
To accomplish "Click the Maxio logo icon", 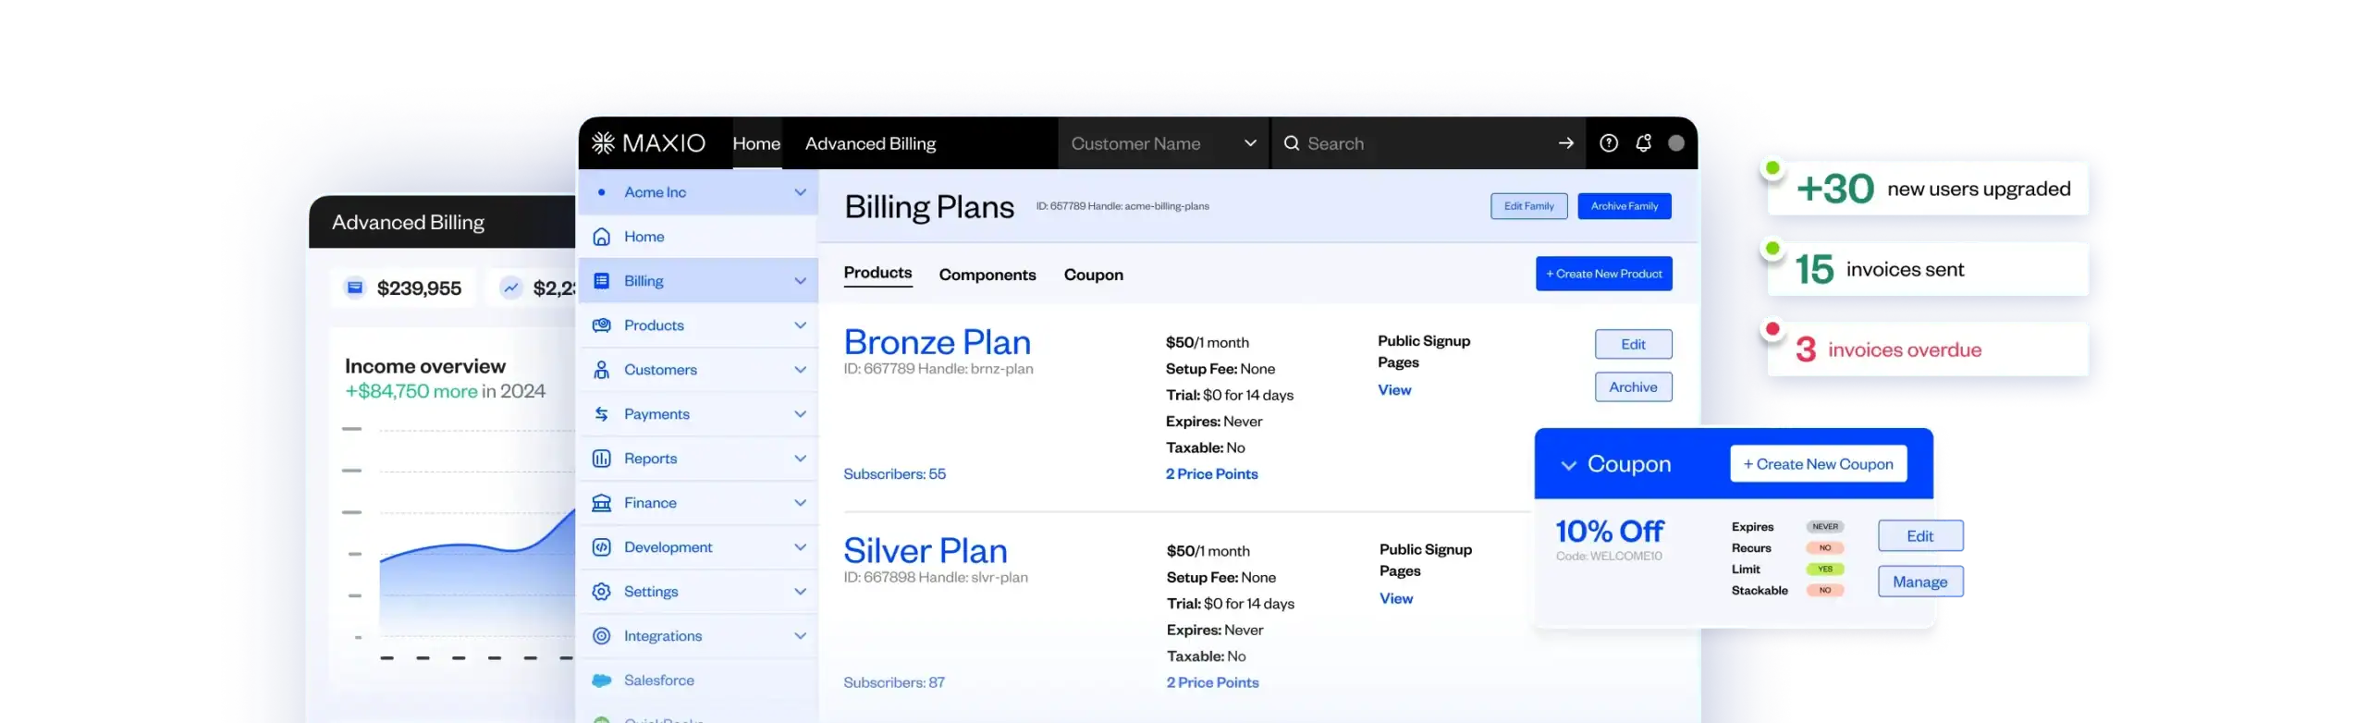I will (603, 143).
